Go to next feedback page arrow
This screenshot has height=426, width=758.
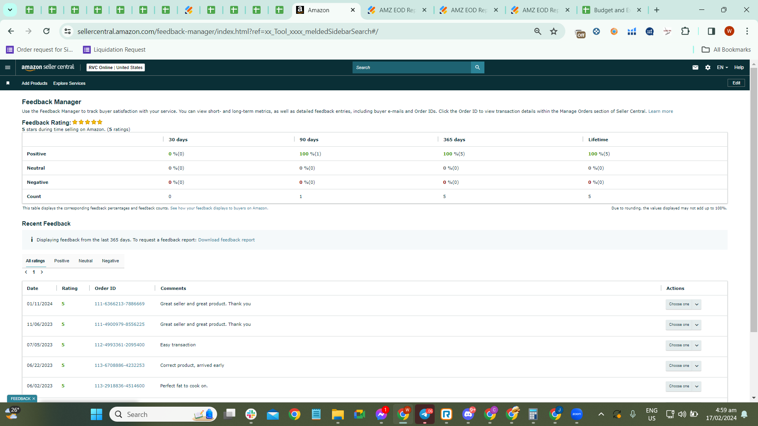[x=42, y=272]
